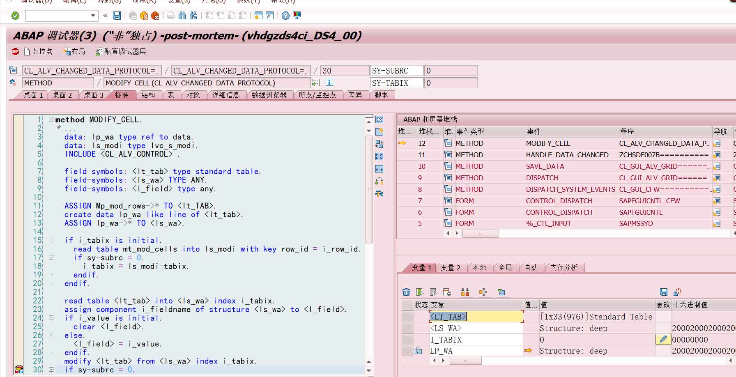
Task: Collapse the code fold at line 15
Action: (x=51, y=240)
